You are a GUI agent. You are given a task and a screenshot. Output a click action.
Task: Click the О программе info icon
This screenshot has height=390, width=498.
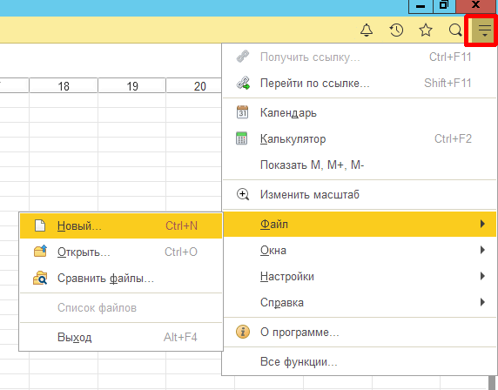[x=243, y=332]
